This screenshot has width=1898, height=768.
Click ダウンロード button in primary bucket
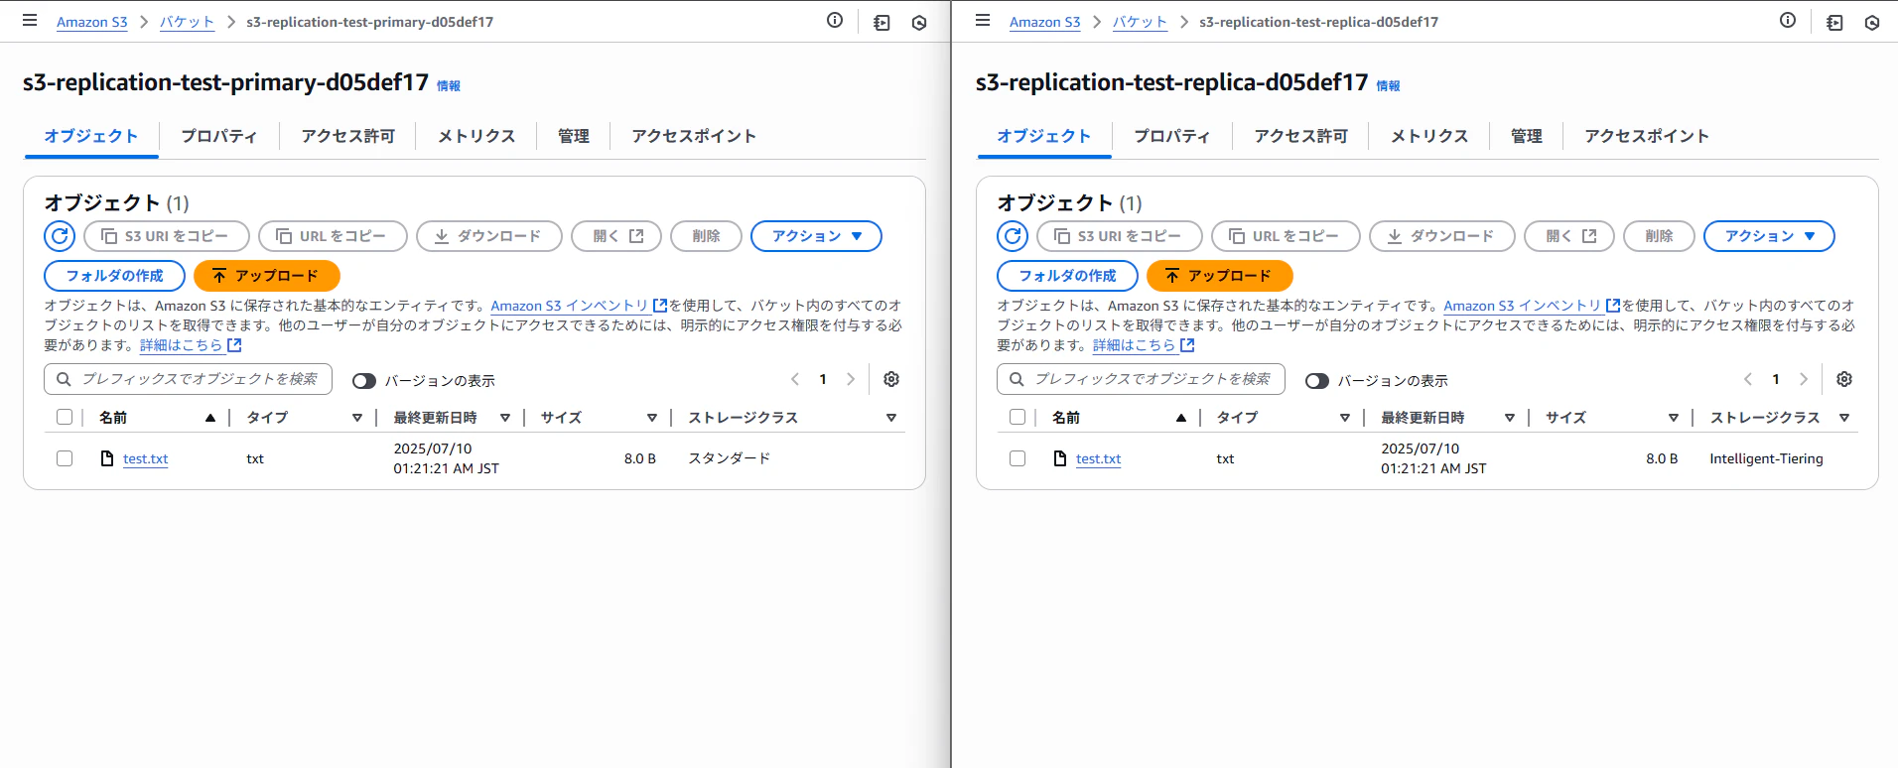(x=489, y=236)
